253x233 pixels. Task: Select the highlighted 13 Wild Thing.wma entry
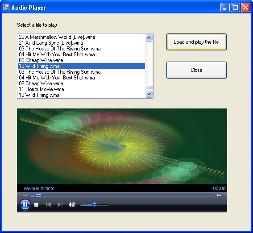[81, 66]
